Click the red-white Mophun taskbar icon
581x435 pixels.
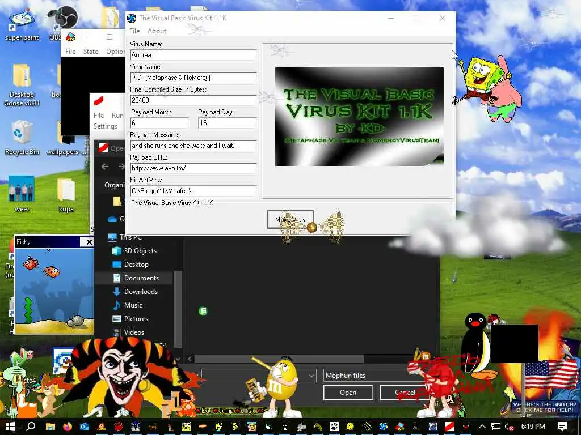coord(449,427)
